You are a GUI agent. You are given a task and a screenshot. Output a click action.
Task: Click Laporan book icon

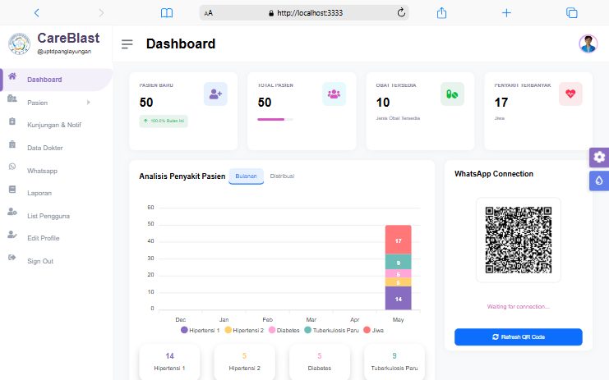point(12,190)
